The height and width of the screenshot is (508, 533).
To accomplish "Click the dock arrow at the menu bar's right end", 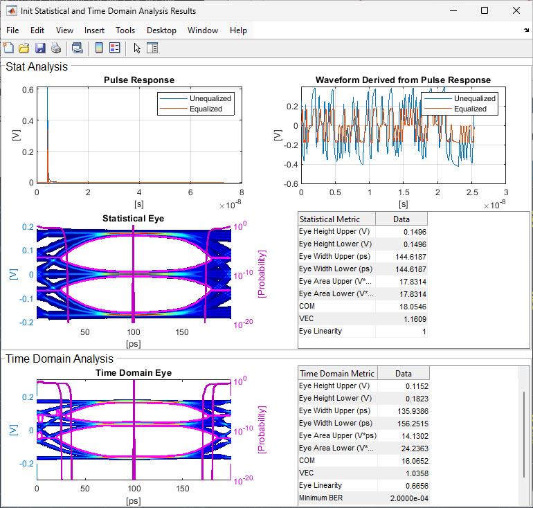I will coord(526,30).
